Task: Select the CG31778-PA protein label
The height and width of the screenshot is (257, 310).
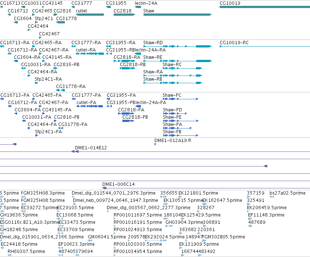Action: coord(73,124)
